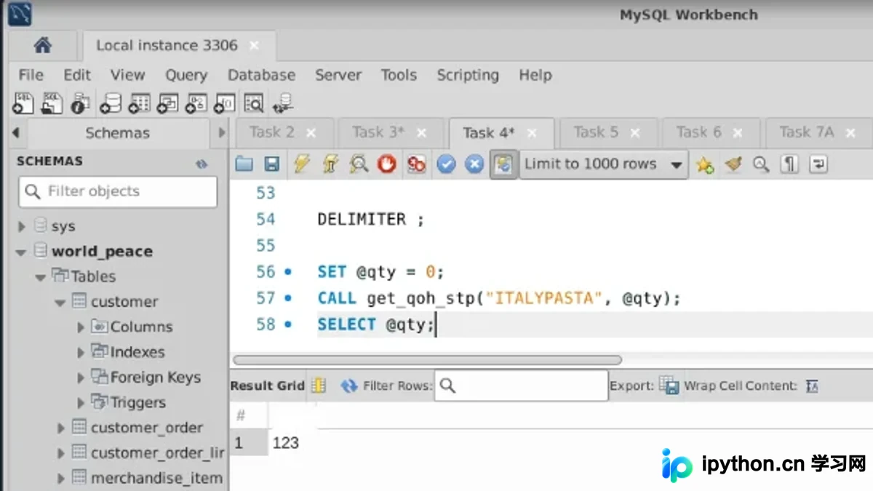Select the result cell containing 123
The image size is (873, 491).
point(286,442)
